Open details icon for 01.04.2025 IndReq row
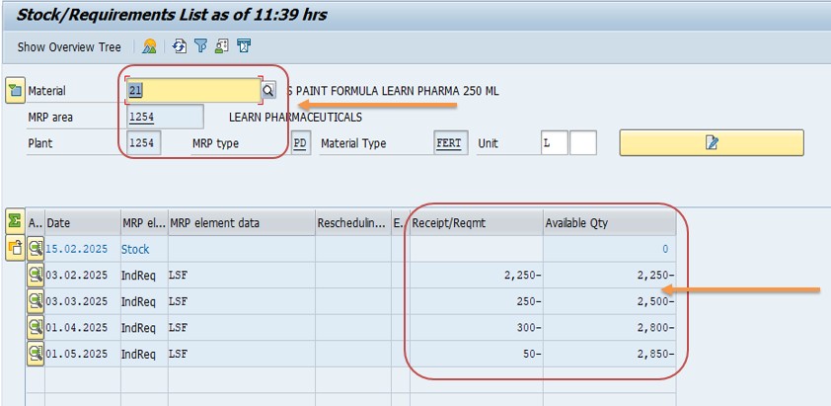Image resolution: width=831 pixels, height=406 pixels. [36, 327]
